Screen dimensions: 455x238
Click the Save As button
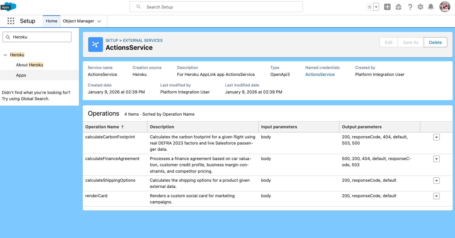pos(411,42)
